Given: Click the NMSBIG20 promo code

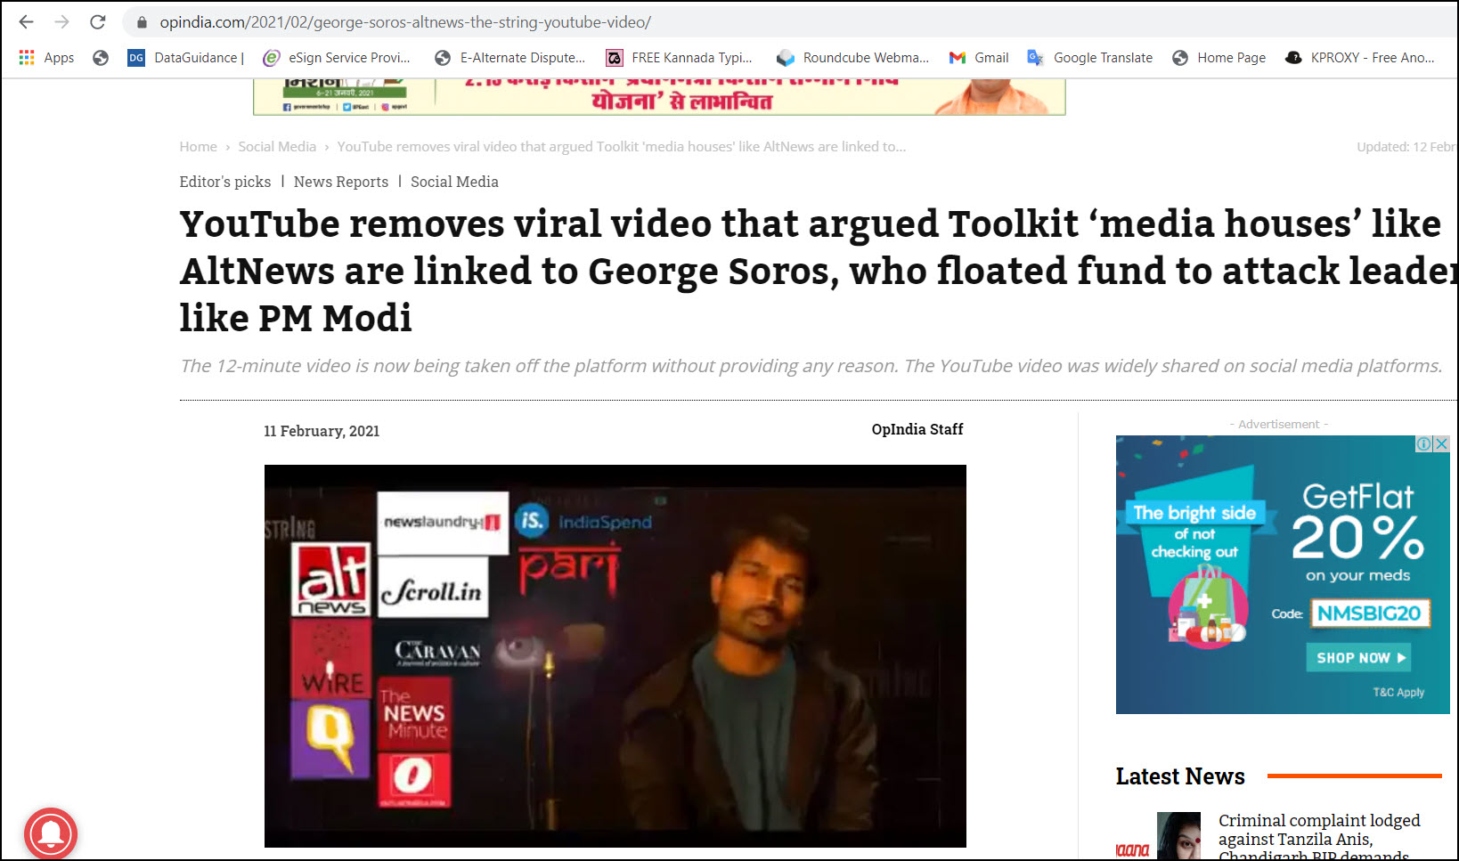Looking at the screenshot, I should 1369,613.
